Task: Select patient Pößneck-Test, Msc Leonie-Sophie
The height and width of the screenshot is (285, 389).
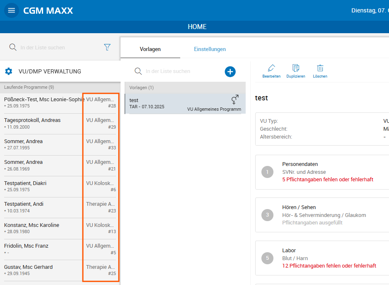Action: coord(43,102)
